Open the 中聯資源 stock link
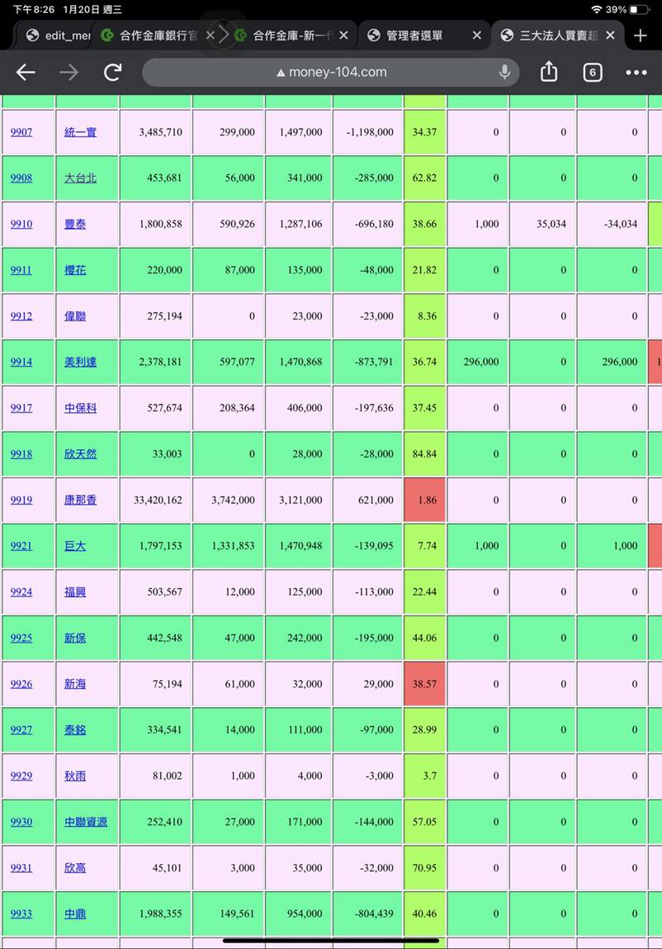The image size is (662, 949). pos(86,823)
